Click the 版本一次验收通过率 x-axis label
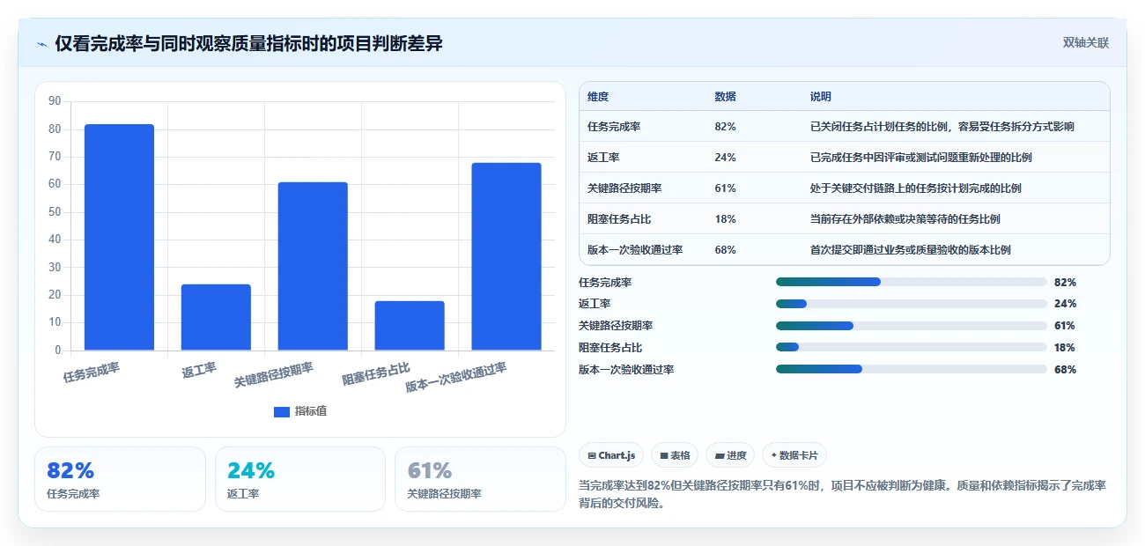The height and width of the screenshot is (546, 1145). tap(456, 377)
